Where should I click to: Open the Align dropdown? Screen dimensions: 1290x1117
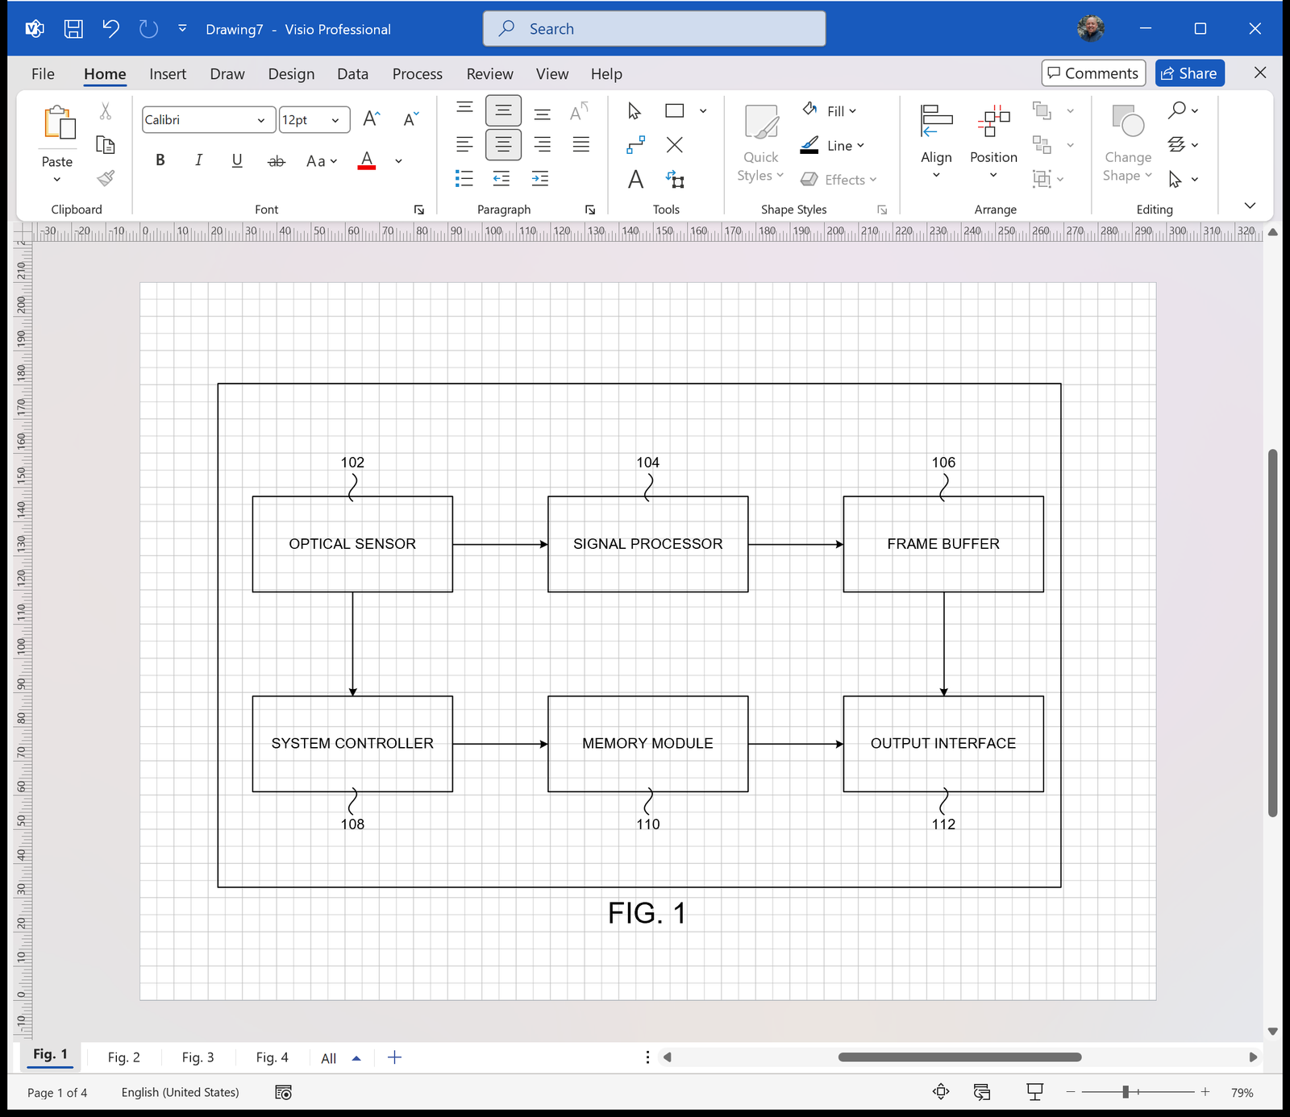[x=936, y=142]
